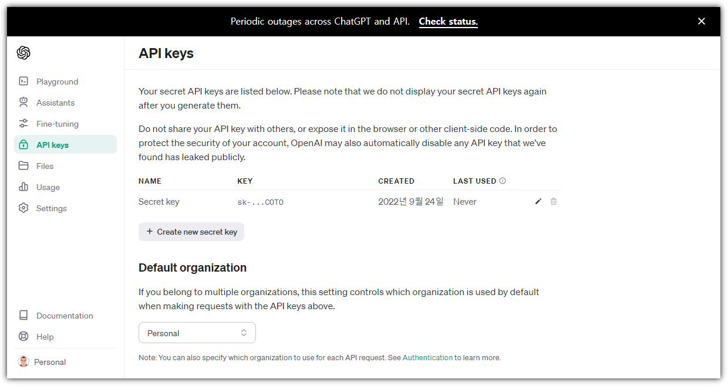Open the Usage page
Image resolution: width=728 pixels, height=386 pixels.
point(65,187)
